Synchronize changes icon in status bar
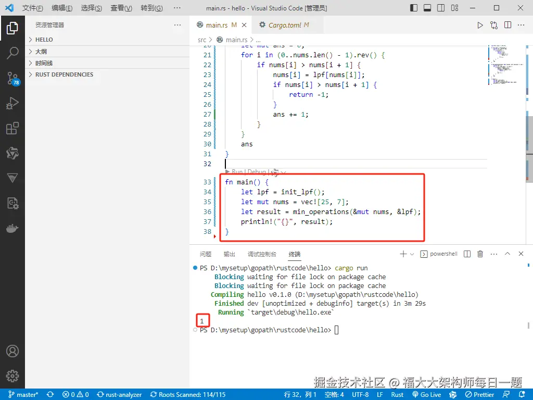Screen dimensions: 533x400 pos(50,395)
